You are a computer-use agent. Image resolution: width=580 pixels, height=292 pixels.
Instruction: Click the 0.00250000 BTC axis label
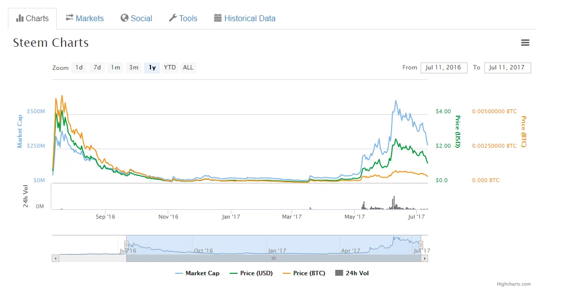pos(494,146)
